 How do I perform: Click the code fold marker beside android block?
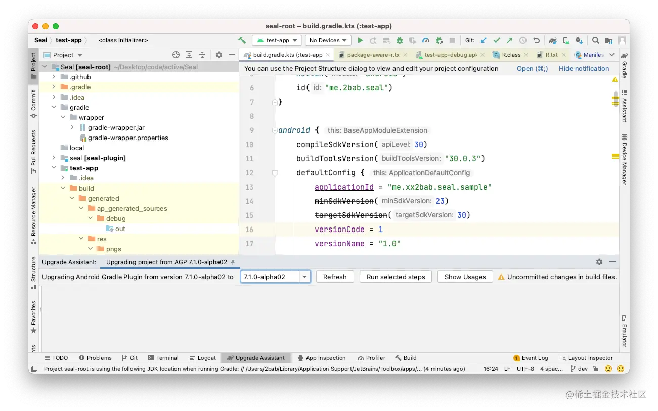275,130
